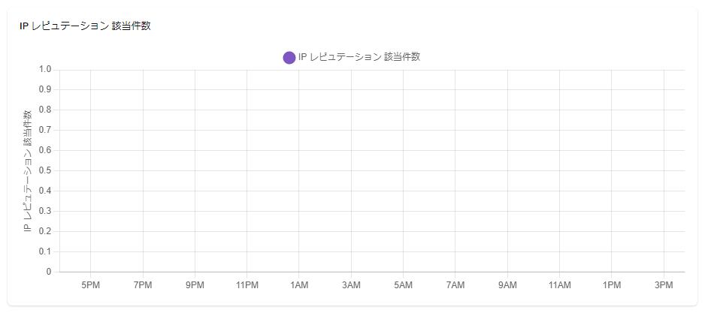
Task: Click the 11AM x-axis tick label
Action: [x=560, y=286]
